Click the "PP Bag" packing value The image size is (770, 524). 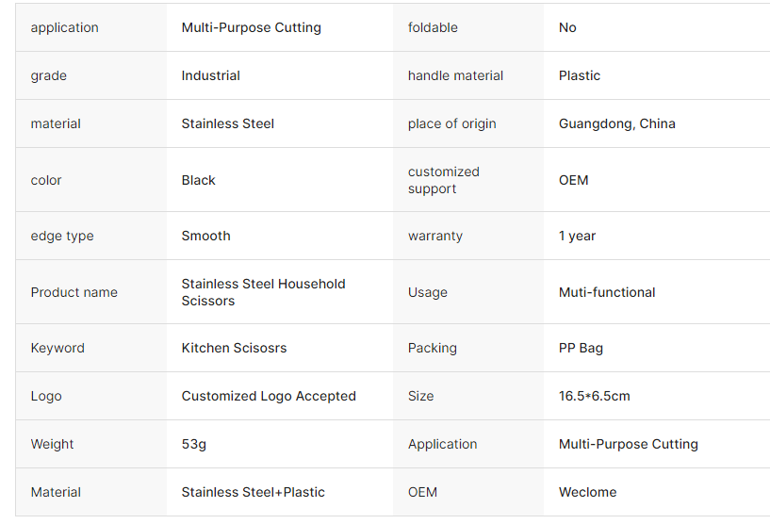[581, 348]
